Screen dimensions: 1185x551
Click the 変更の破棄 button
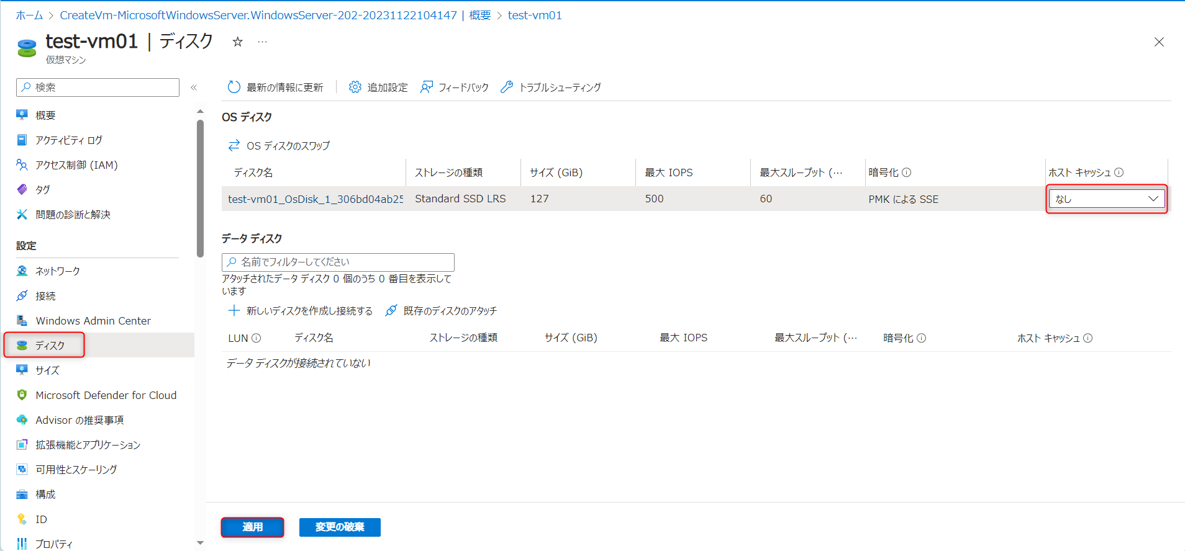click(339, 527)
